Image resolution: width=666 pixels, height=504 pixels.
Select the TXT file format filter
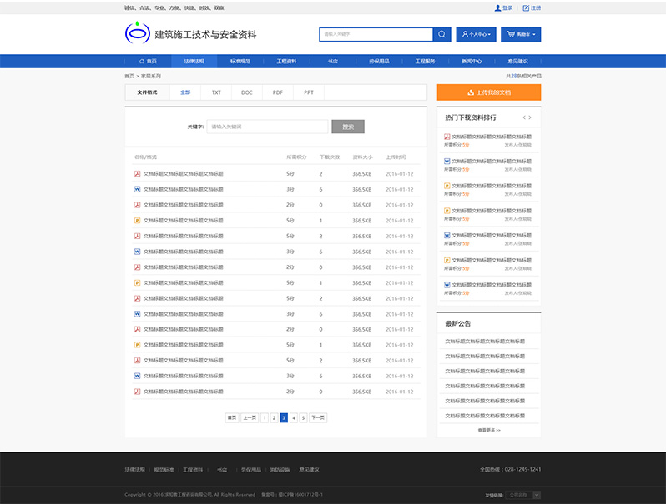pyautogui.click(x=216, y=92)
